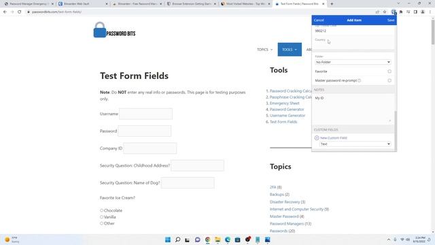The width and height of the screenshot is (435, 245).
Task: Open the Test Form Fields tool link
Action: click(283, 122)
